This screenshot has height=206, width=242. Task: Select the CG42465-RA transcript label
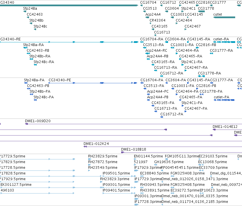tap(191, 56)
